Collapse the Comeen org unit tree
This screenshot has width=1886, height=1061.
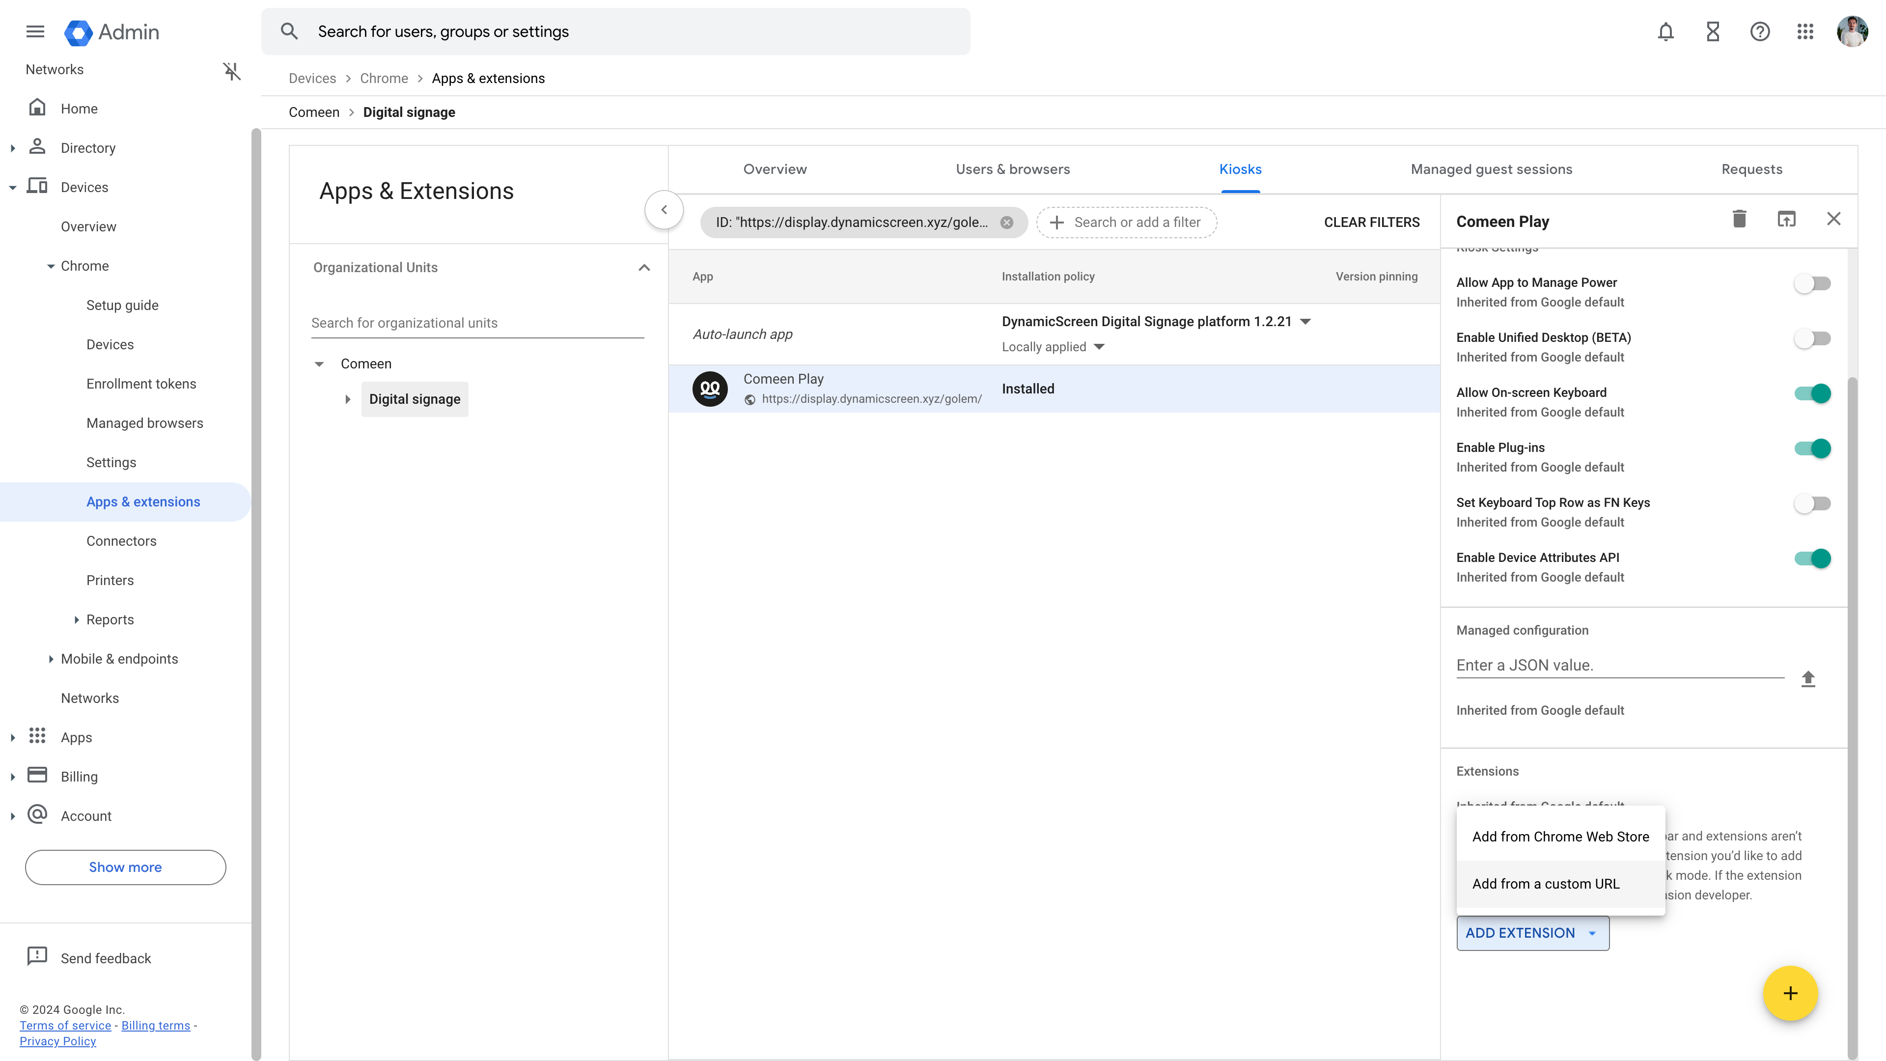click(x=319, y=364)
